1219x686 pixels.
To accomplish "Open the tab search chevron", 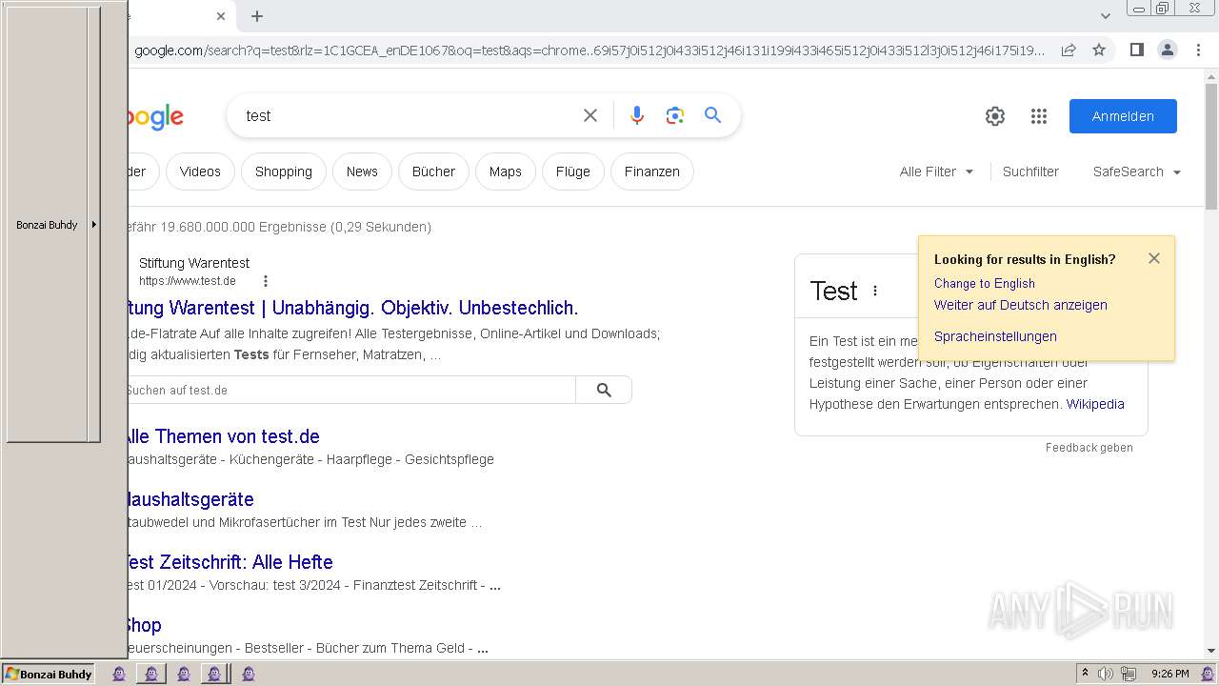I will 1106,16.
